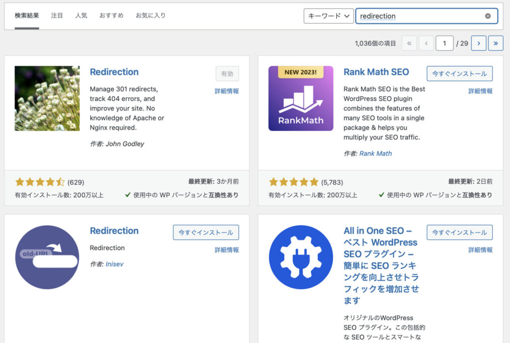
Task: Click the first page double-arrow button
Action: 409,43
